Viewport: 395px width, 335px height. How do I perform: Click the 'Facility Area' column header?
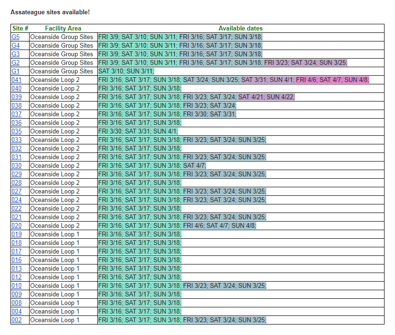coord(63,28)
